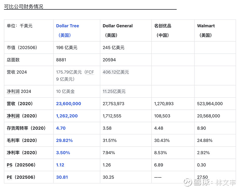Screen dimensions: 243x190
Task: Click the 11.25亿美元 highlighted net profit
Action: click(x=114, y=92)
